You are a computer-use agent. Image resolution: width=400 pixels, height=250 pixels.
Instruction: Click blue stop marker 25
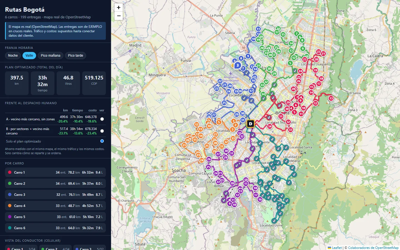pos(224,103)
